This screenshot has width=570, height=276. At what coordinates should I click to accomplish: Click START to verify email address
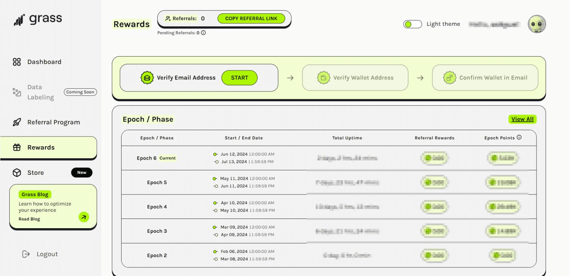click(240, 78)
